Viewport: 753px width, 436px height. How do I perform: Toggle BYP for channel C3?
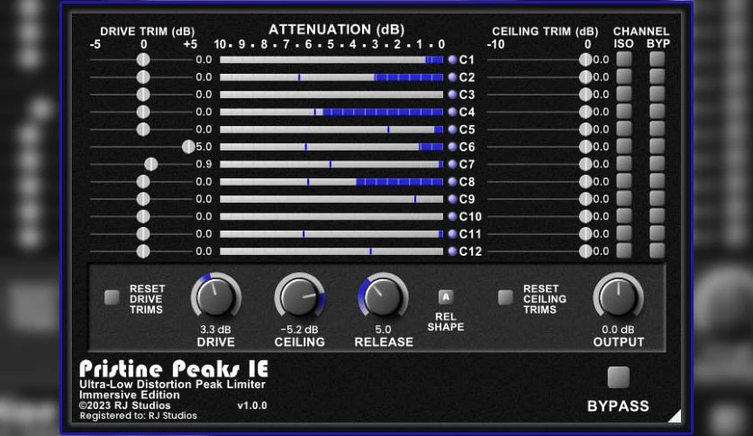657,94
